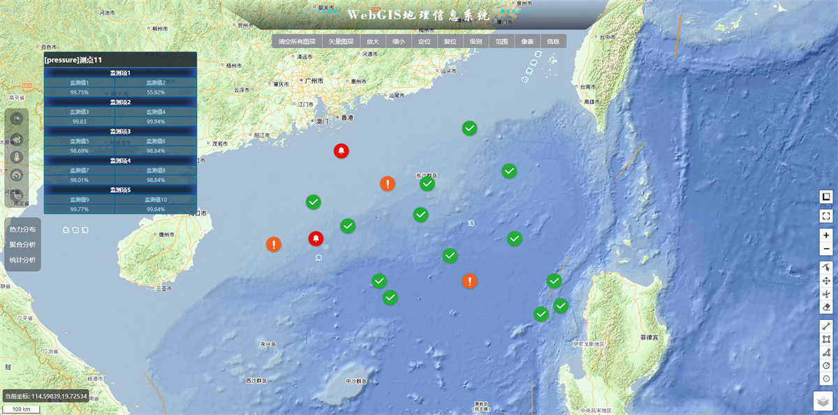Click the 98.69% value cell
The image size is (838, 415).
(x=80, y=151)
